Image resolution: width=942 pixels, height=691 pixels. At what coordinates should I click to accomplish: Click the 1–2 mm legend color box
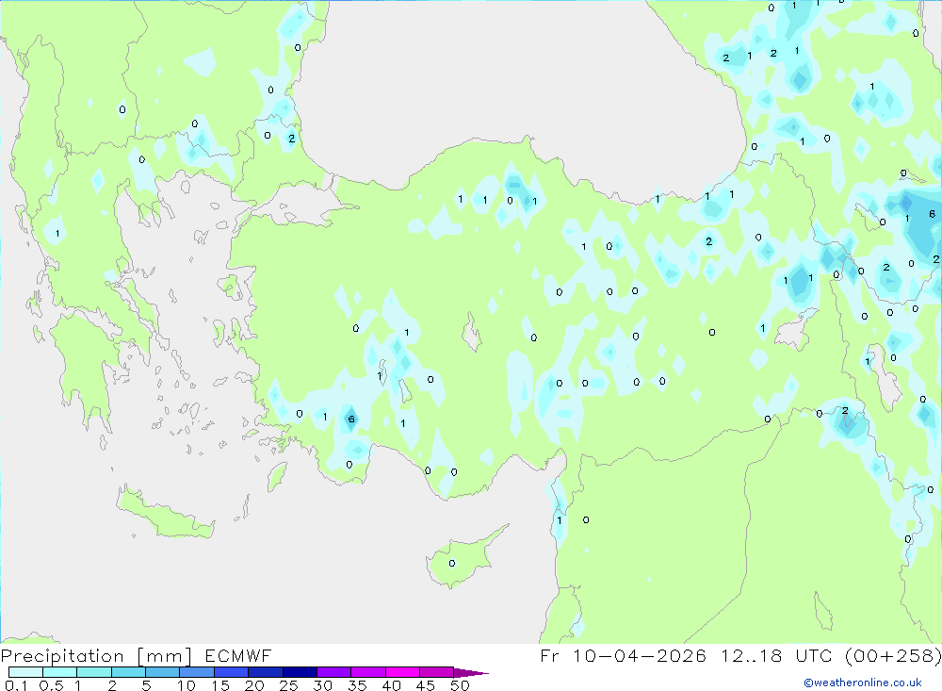pos(94,672)
